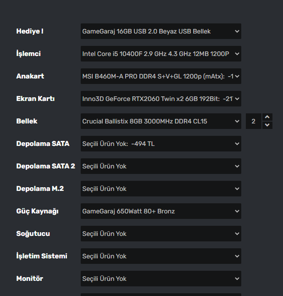Expand the Depolama SATA 2 dropdown
Viewport: 283px width, 296px height.
(x=161, y=166)
